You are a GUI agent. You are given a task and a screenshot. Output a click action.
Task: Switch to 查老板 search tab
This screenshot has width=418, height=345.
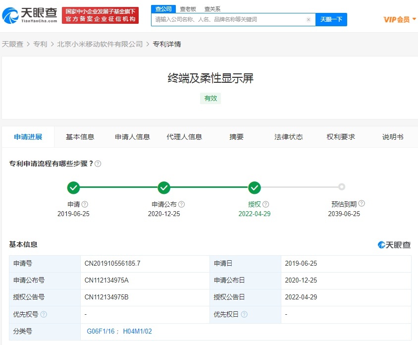coord(188,9)
